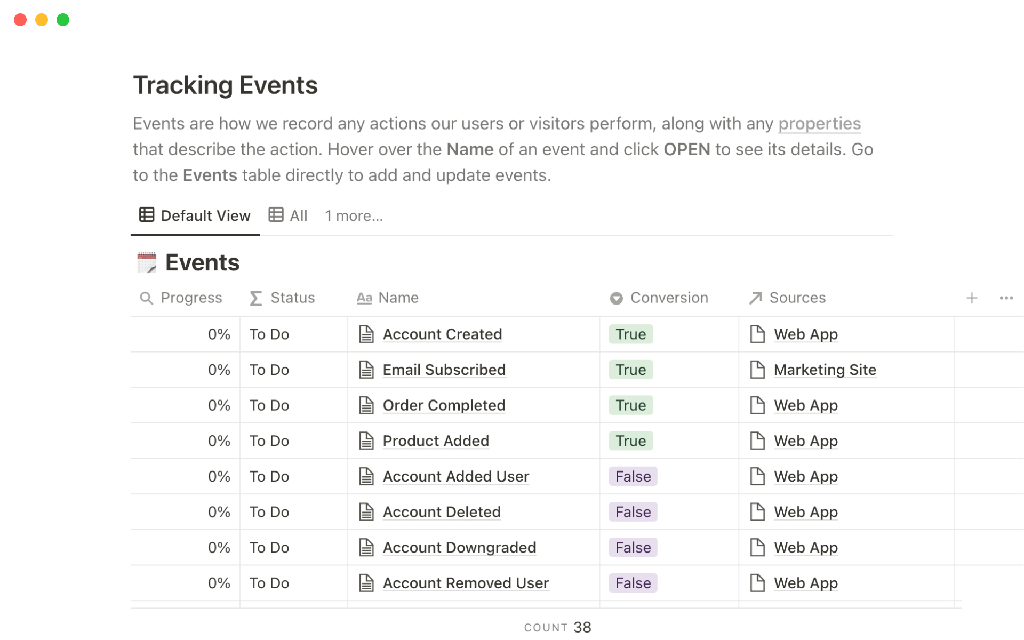Open Web App source for Account Downgraded
The width and height of the screenshot is (1024, 640).
click(x=805, y=548)
